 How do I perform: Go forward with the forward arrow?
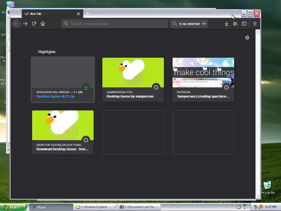click(x=25, y=24)
